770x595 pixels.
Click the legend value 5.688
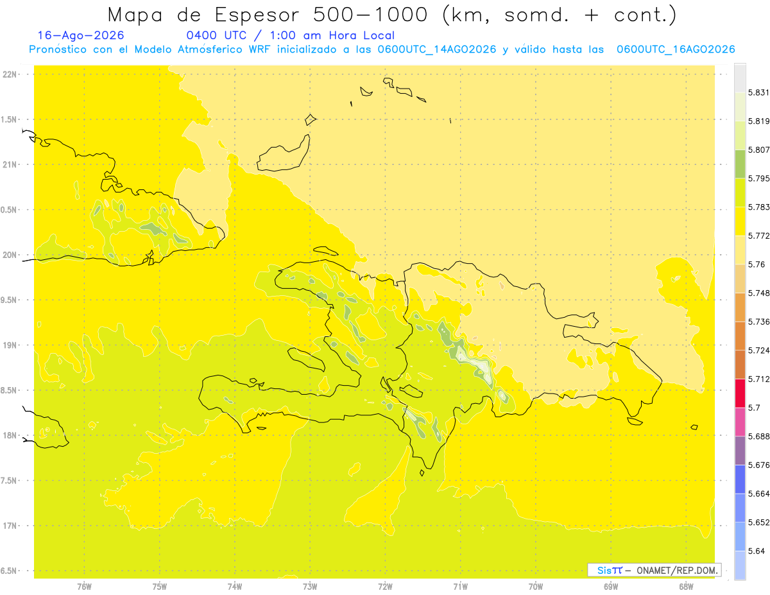(x=759, y=436)
